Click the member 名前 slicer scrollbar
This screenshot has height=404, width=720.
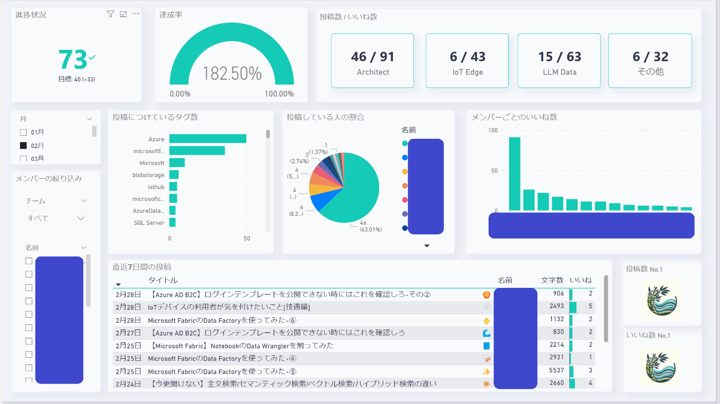pos(88,280)
